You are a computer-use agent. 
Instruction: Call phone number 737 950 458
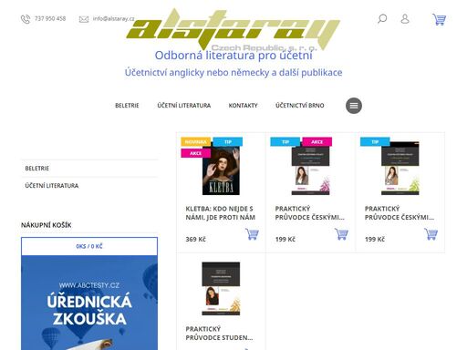tap(50, 18)
